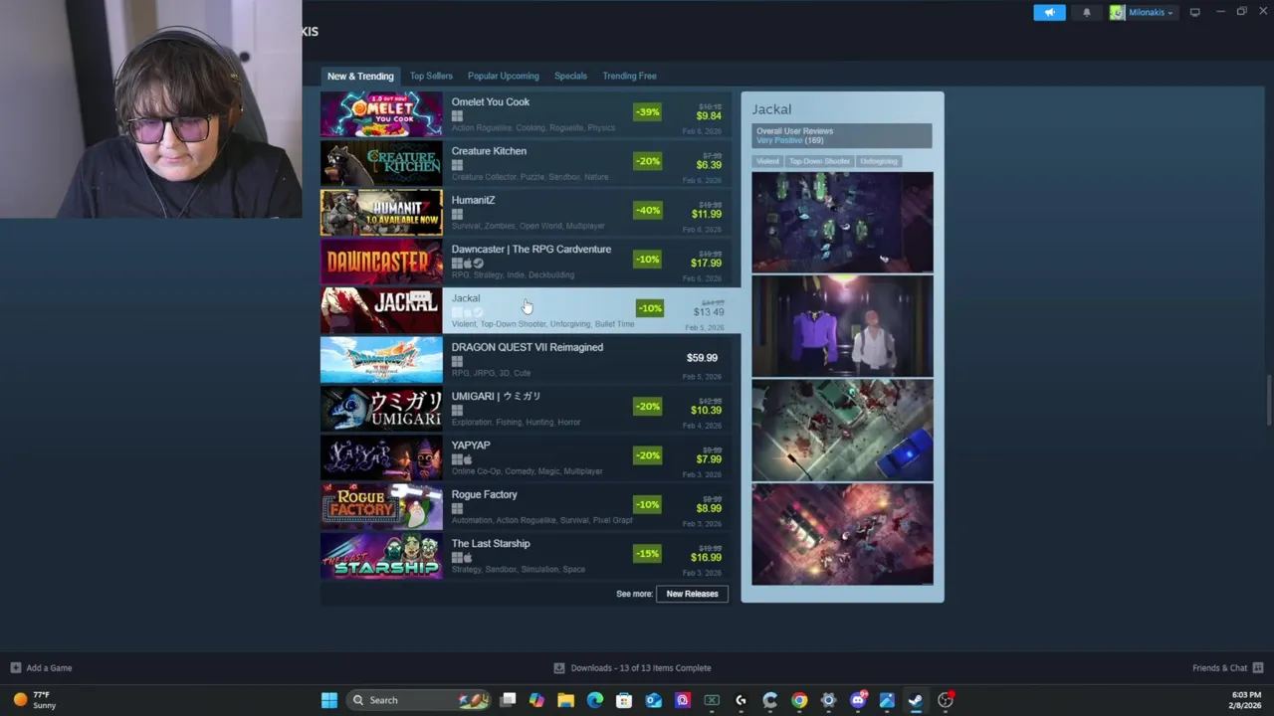Open the Trending Free tab

pyautogui.click(x=629, y=76)
